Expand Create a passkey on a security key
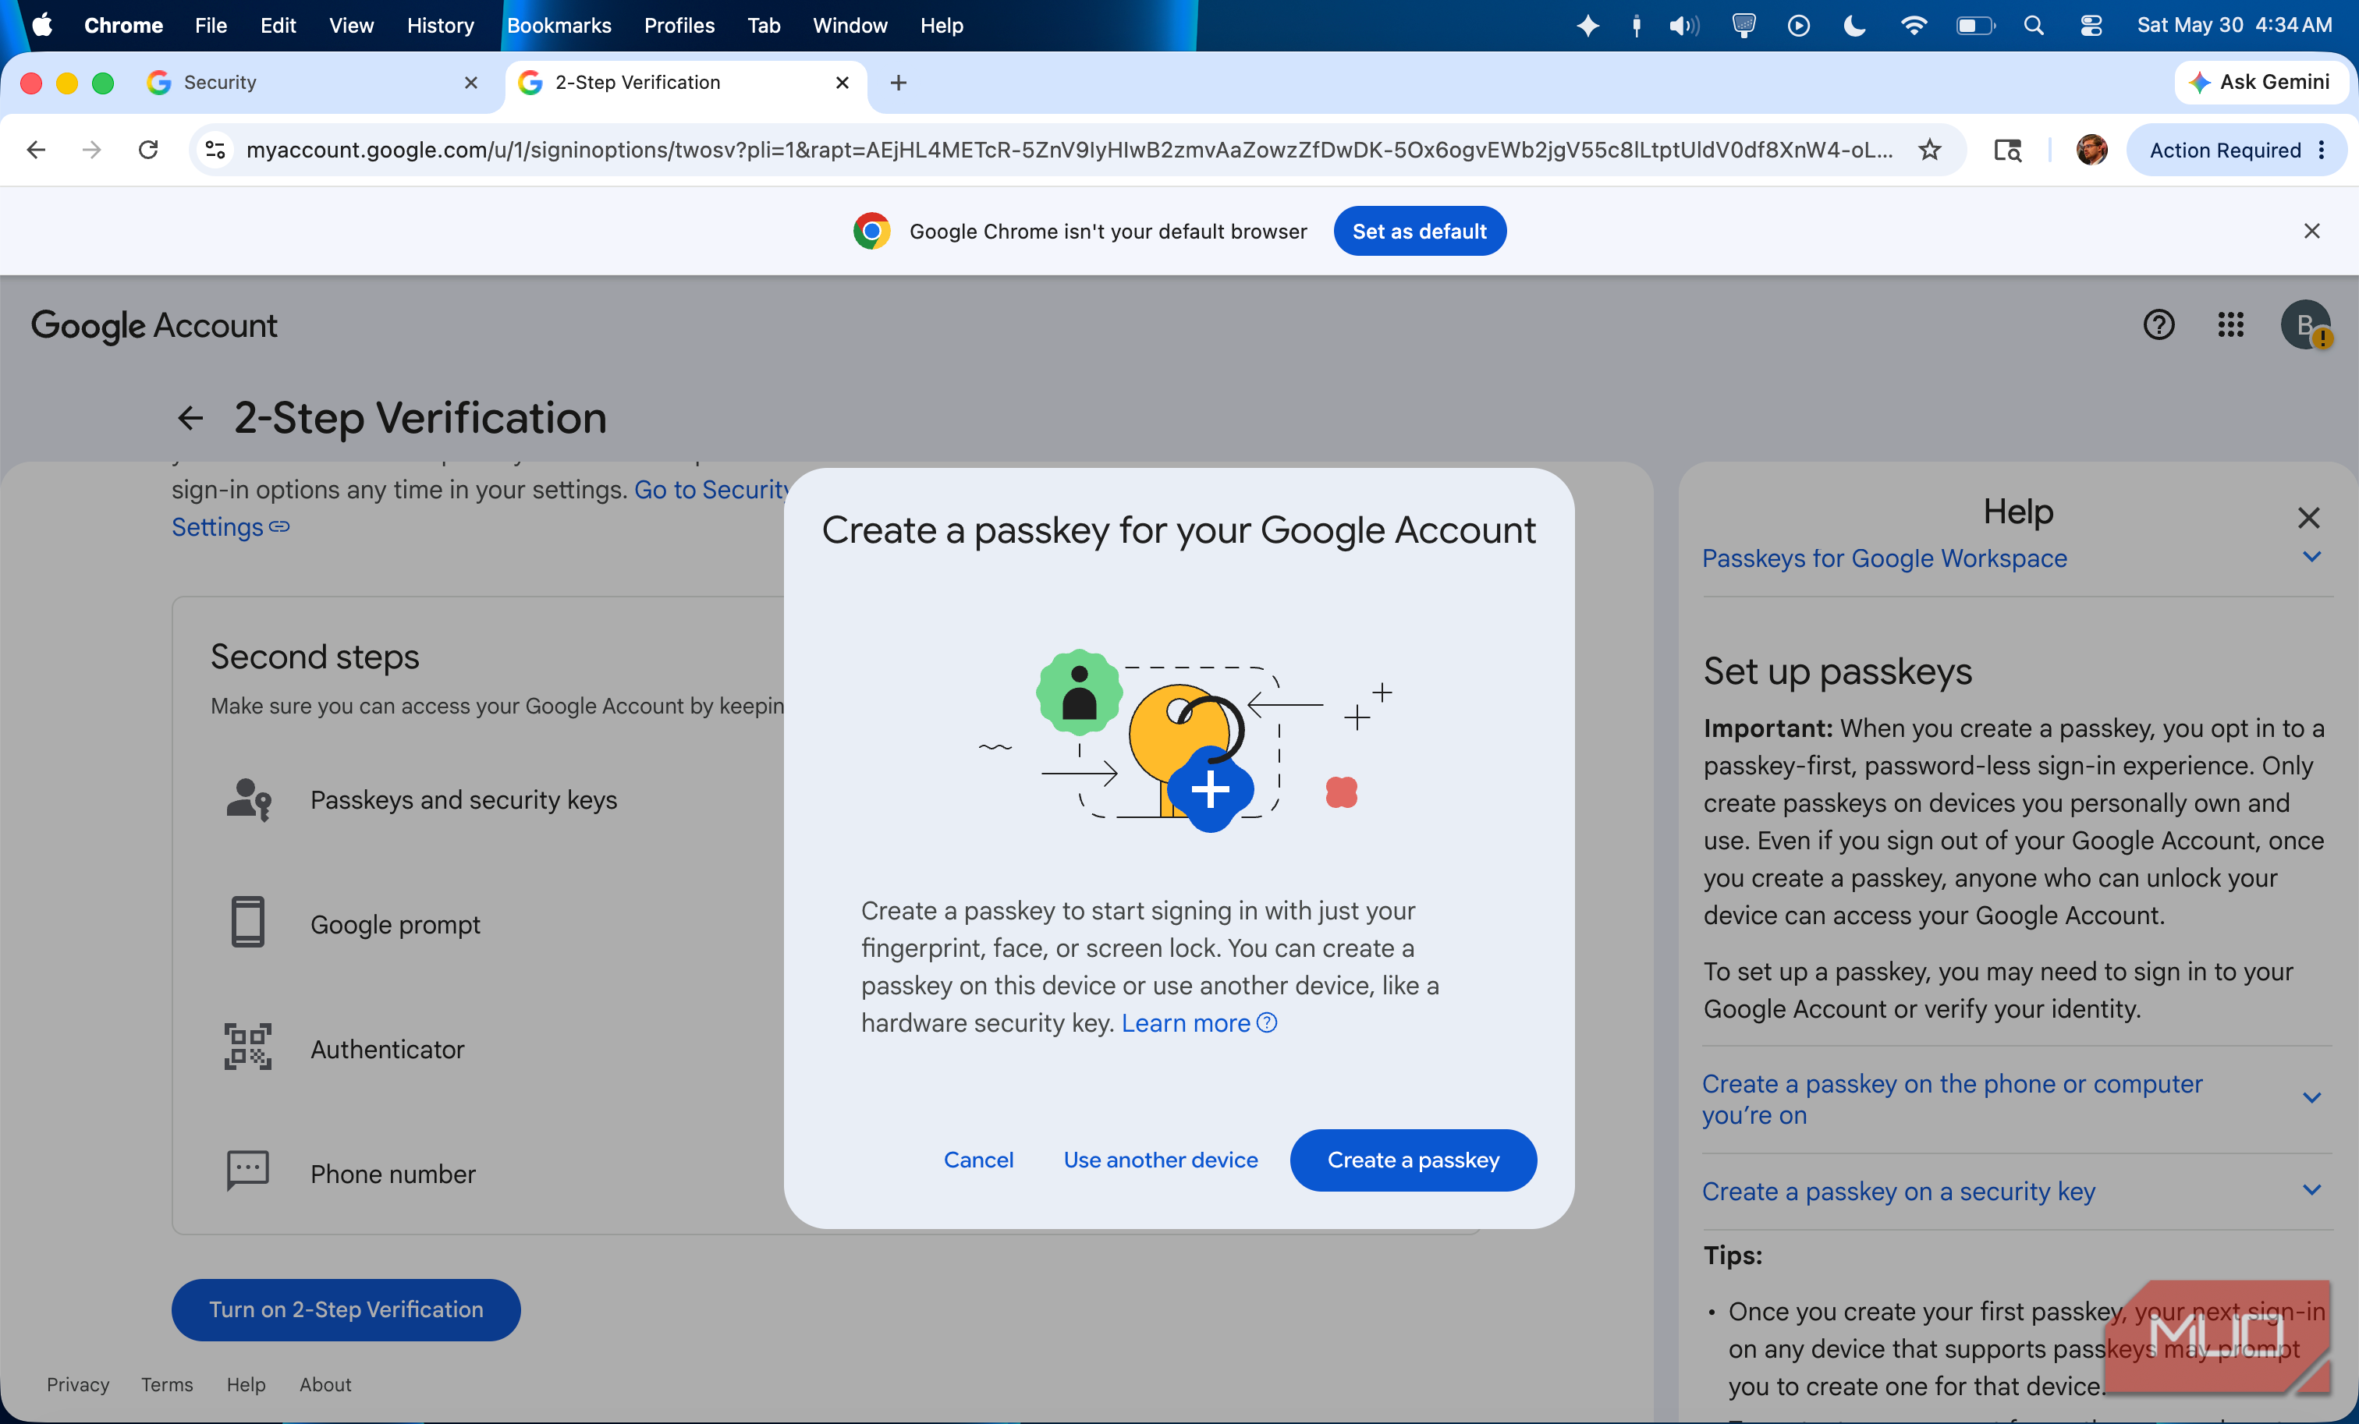This screenshot has width=2359, height=1424. [x=2017, y=1191]
